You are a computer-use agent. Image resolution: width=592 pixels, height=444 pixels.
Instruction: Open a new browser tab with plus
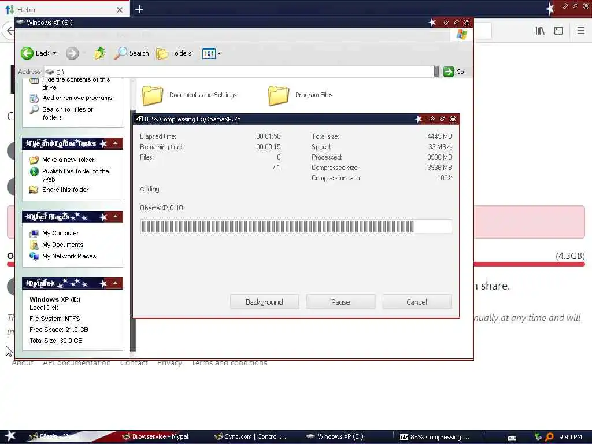(139, 9)
